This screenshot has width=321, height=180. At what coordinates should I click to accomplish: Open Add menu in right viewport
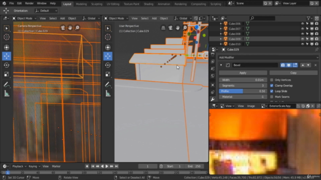click(154, 18)
